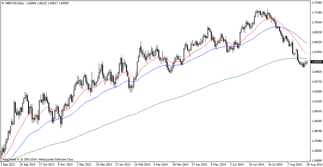Select the 1.60410 price axis label
The width and height of the screenshot is (323, 167).
(x=316, y=111)
